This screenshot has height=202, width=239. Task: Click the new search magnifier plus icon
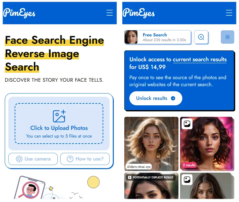201,37
